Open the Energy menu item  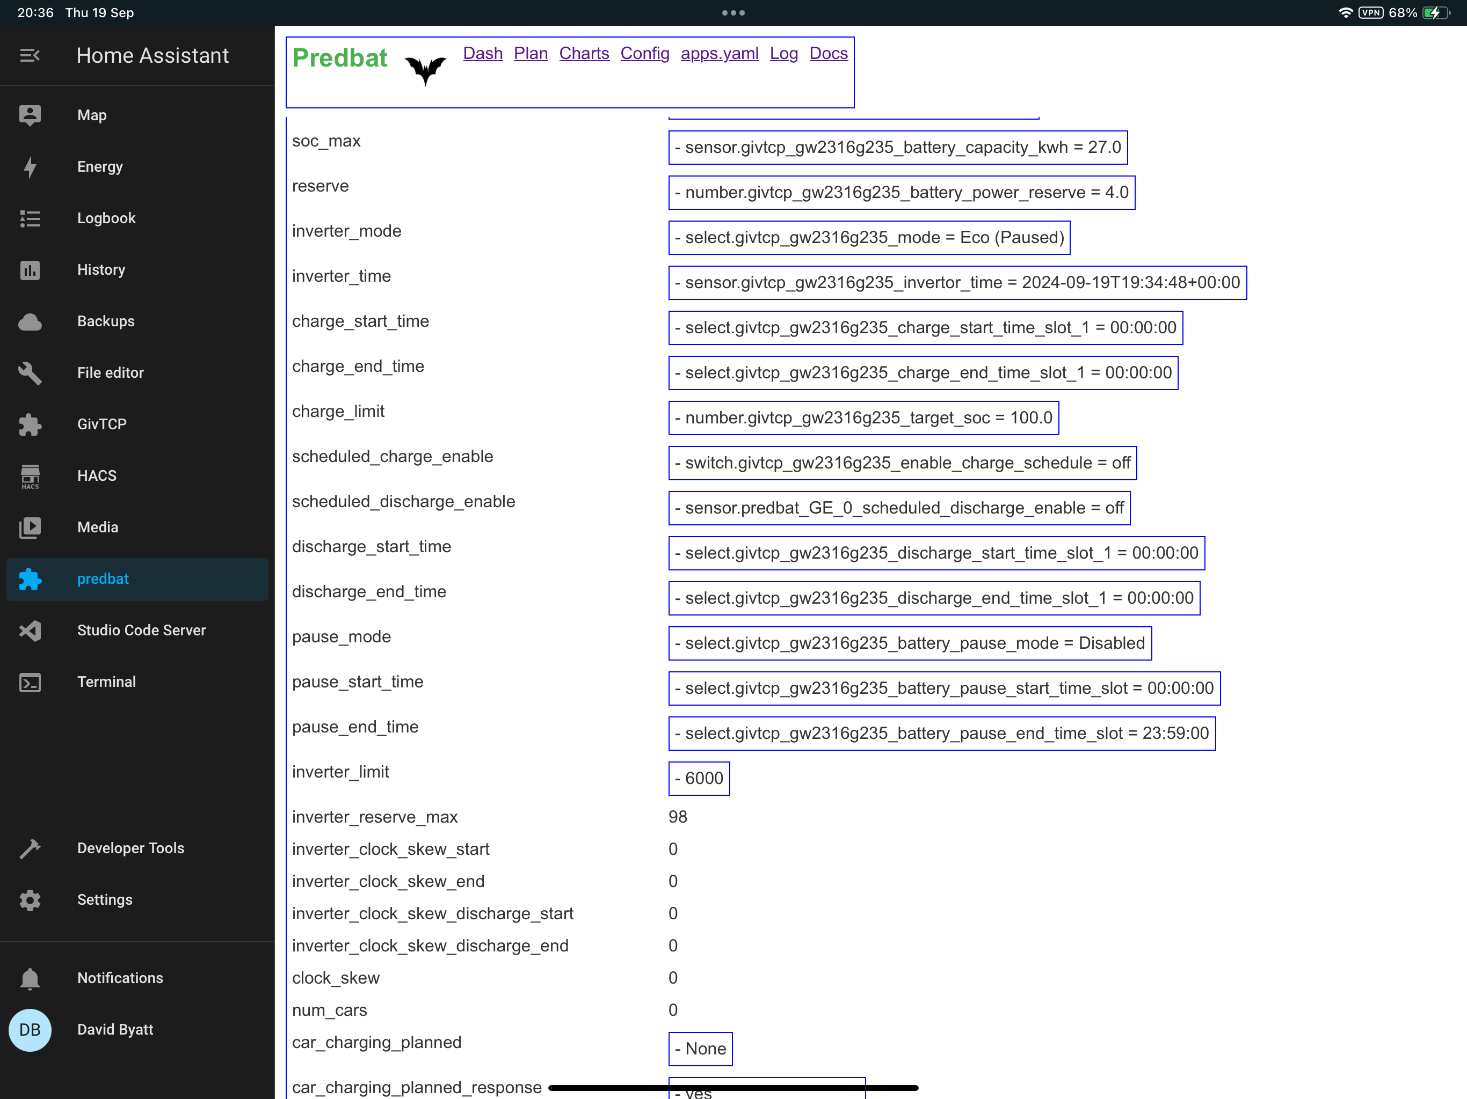[x=137, y=167]
